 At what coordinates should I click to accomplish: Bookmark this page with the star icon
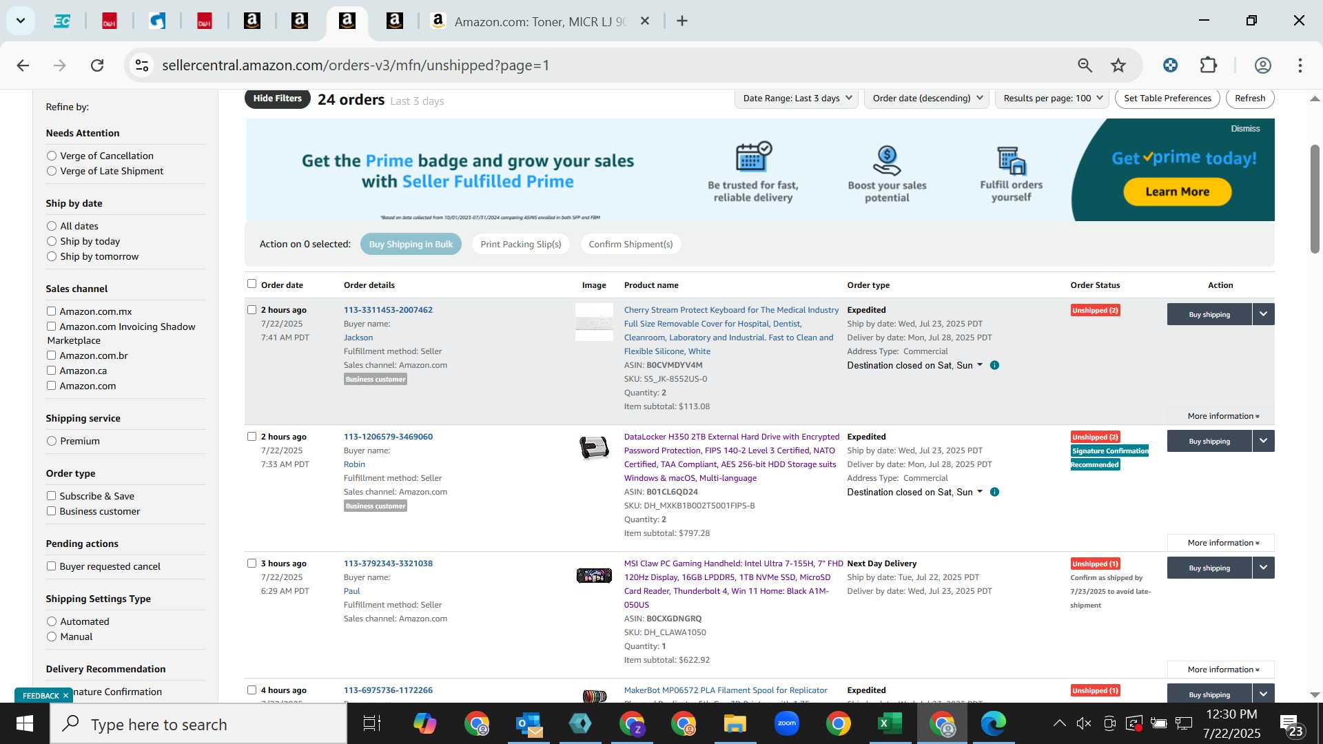pos(1118,65)
